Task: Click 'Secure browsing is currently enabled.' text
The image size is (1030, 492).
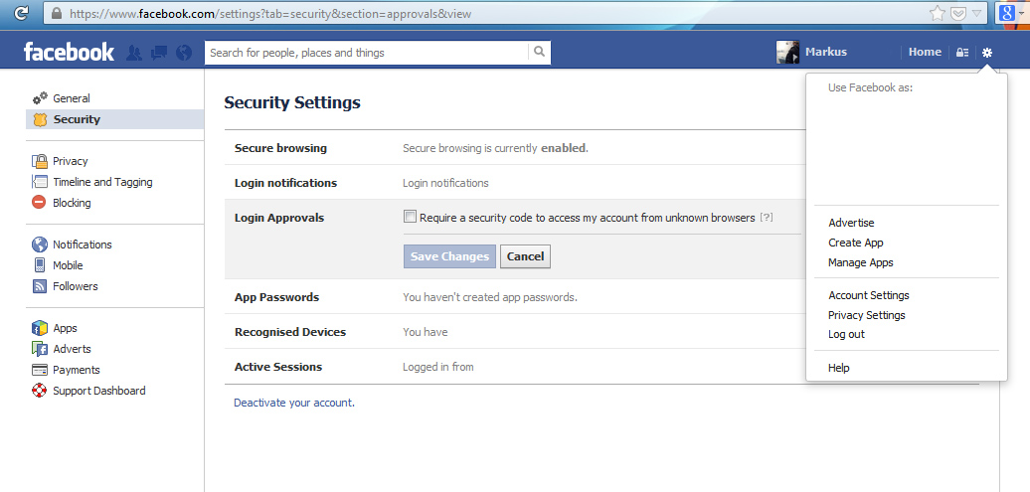Action: [x=495, y=148]
